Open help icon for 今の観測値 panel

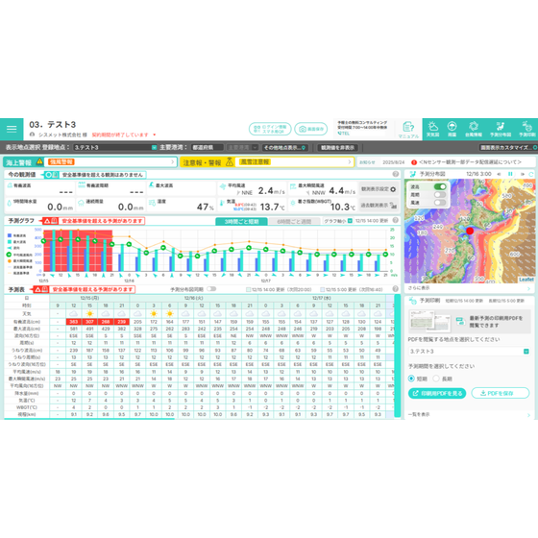tap(395, 174)
